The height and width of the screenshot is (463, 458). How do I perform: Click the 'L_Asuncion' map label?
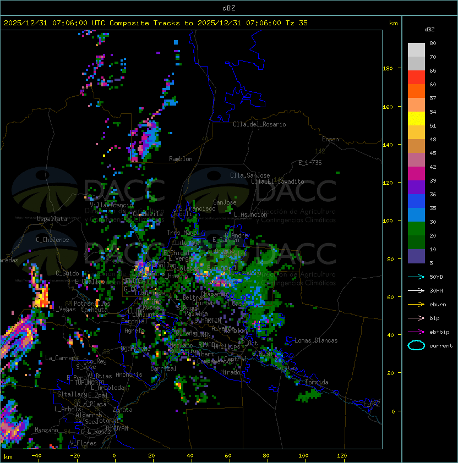250,214
